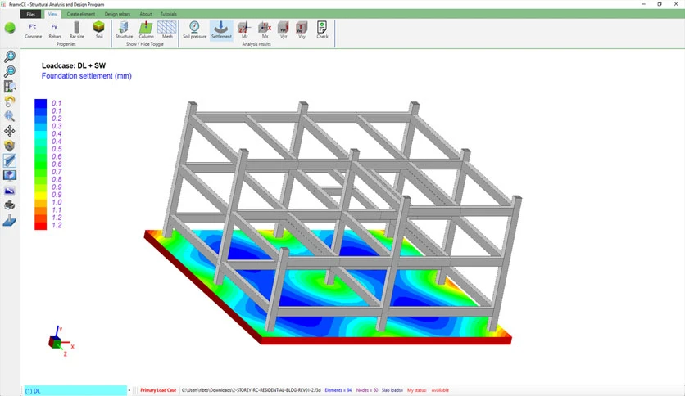Click the zoom window icon
This screenshot has width=685, height=396.
click(9, 87)
